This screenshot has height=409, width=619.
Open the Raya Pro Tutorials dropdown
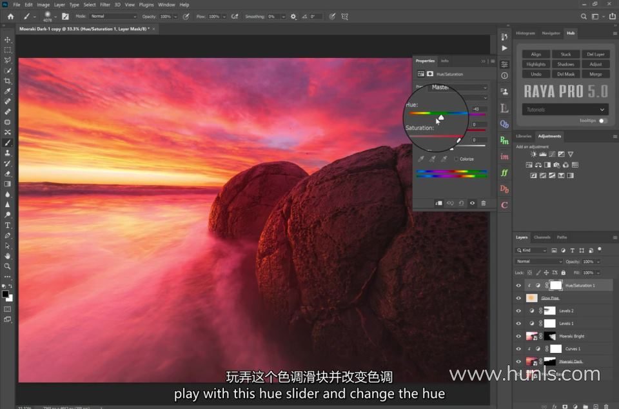(x=565, y=110)
